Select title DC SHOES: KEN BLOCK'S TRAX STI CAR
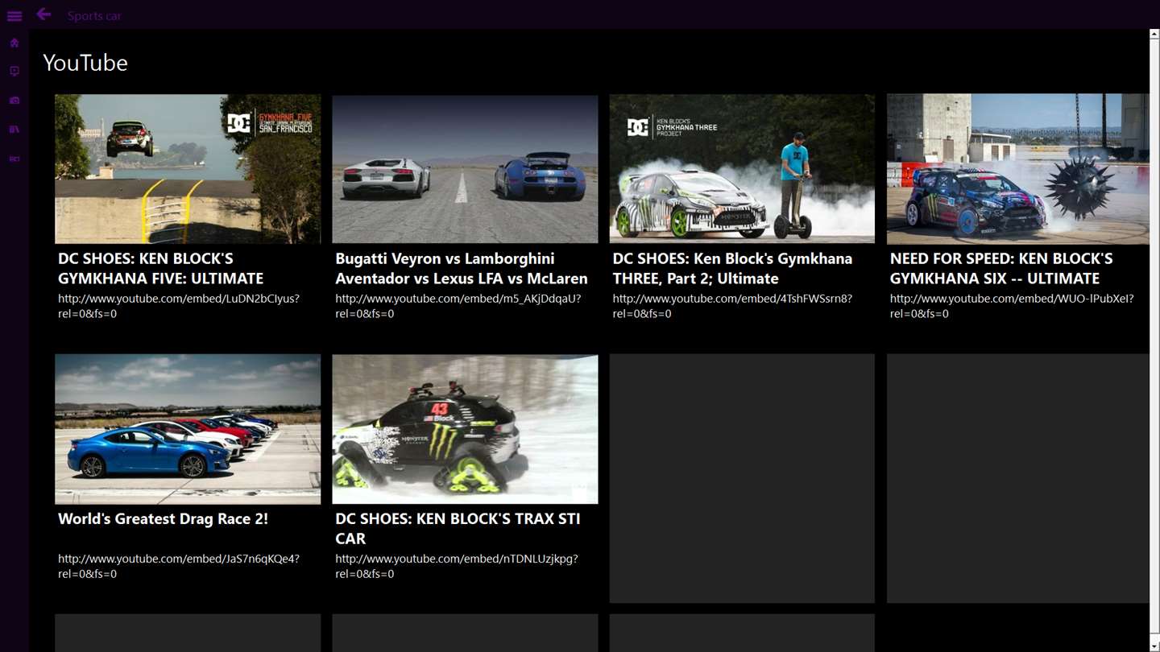 pyautogui.click(x=458, y=528)
